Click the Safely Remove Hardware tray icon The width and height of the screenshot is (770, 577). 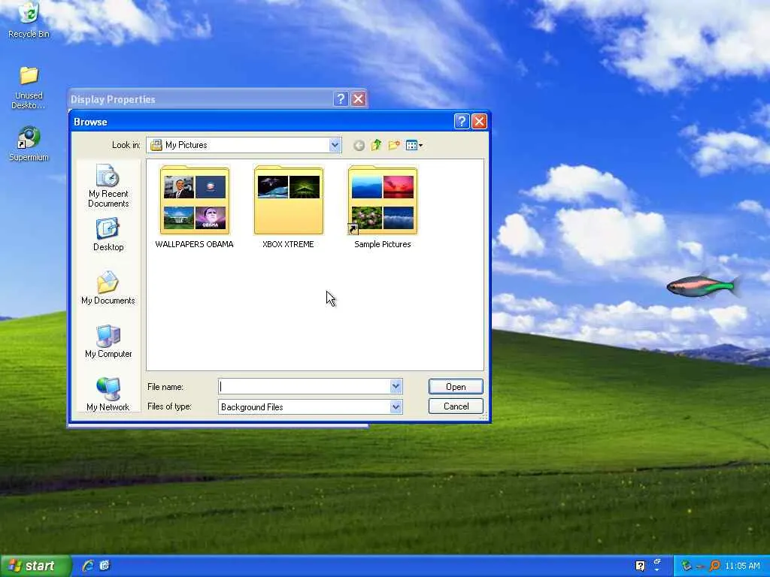(687, 566)
